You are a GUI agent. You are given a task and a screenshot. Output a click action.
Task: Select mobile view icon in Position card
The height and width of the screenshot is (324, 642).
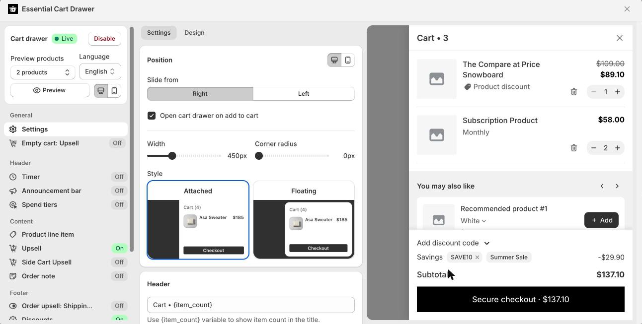[348, 60]
